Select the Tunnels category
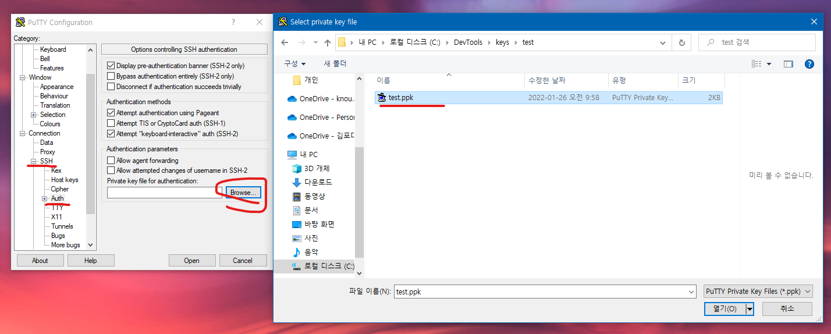 (x=62, y=226)
